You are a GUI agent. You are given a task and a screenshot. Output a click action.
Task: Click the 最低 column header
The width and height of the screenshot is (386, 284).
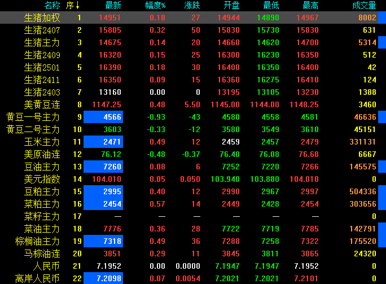(271, 5)
